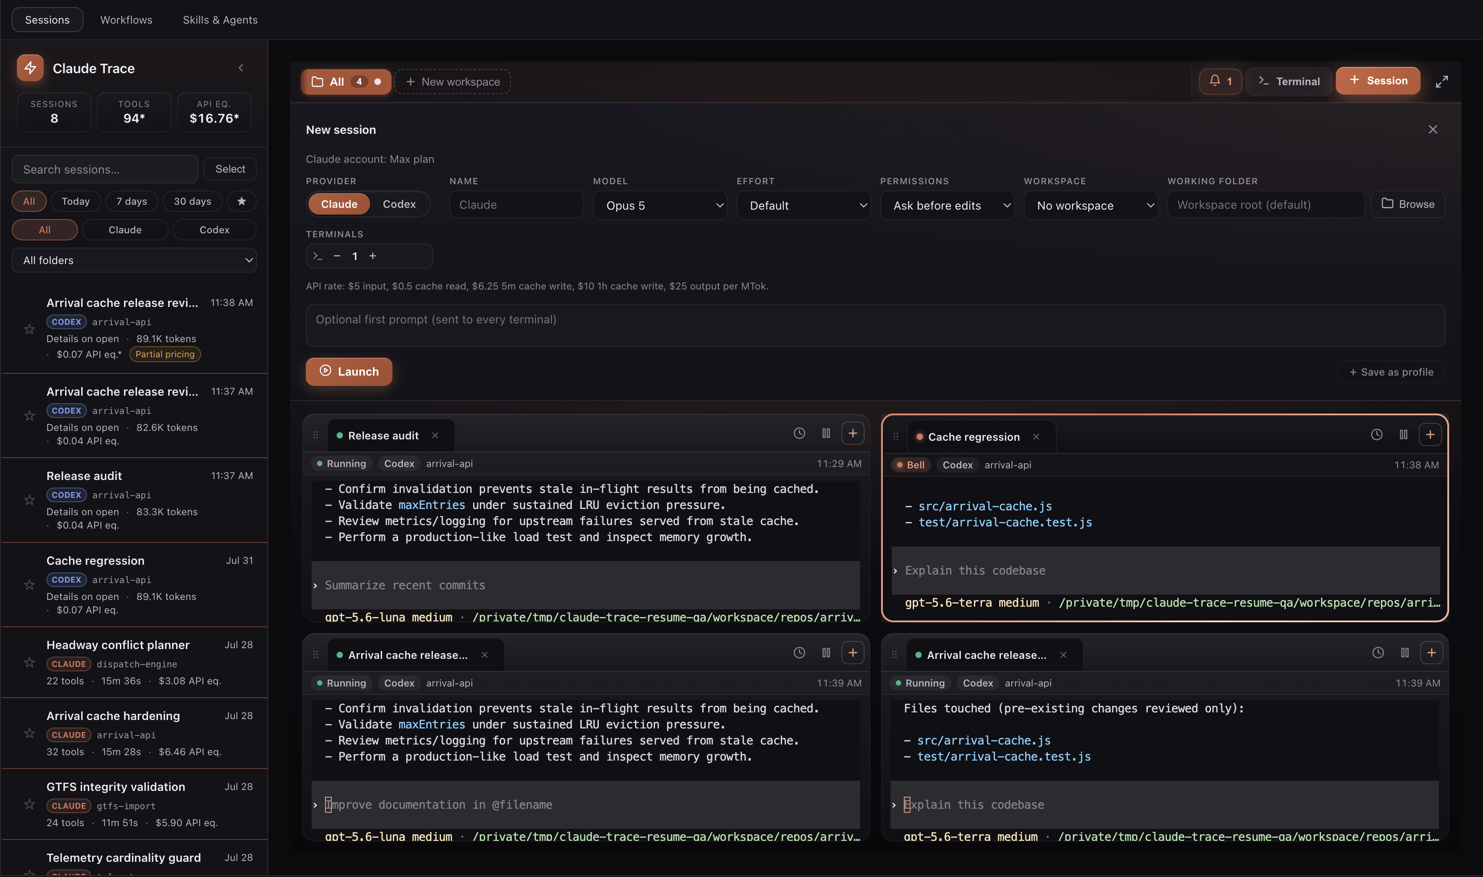Add terminal to 'Files touched' pane
The height and width of the screenshot is (877, 1483).
click(x=1432, y=653)
